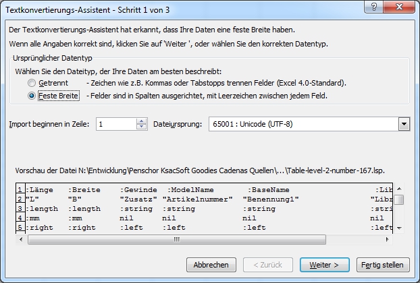Select the Feste Breite radio option

pos(32,96)
